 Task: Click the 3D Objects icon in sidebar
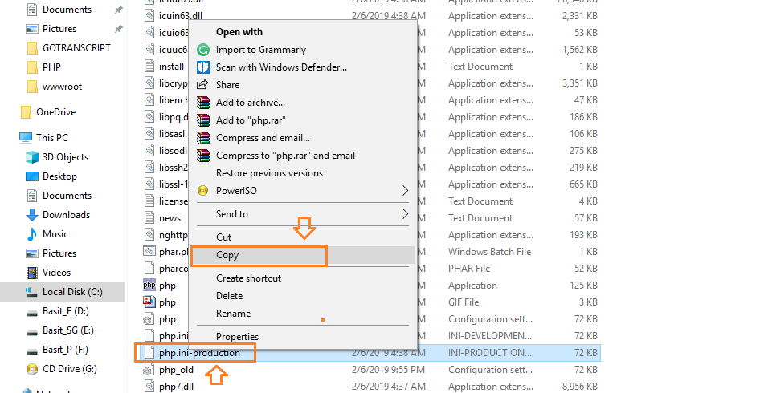click(32, 157)
